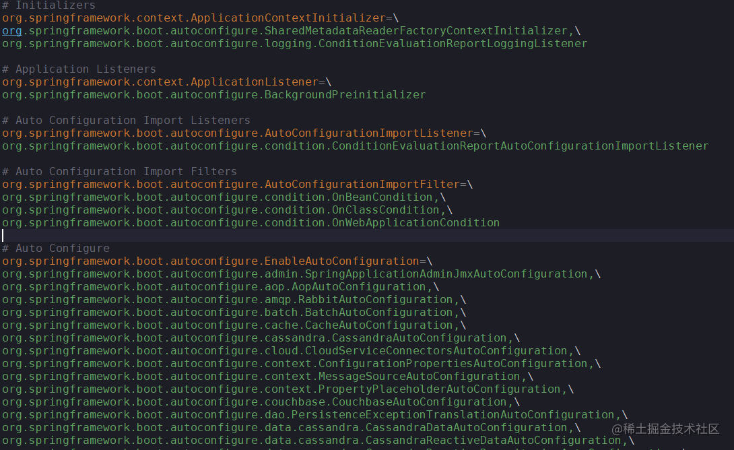This screenshot has width=734, height=450.
Task: Click the PersistenceExceptionTranslationAutoConfiguration line
Action: (x=314, y=415)
